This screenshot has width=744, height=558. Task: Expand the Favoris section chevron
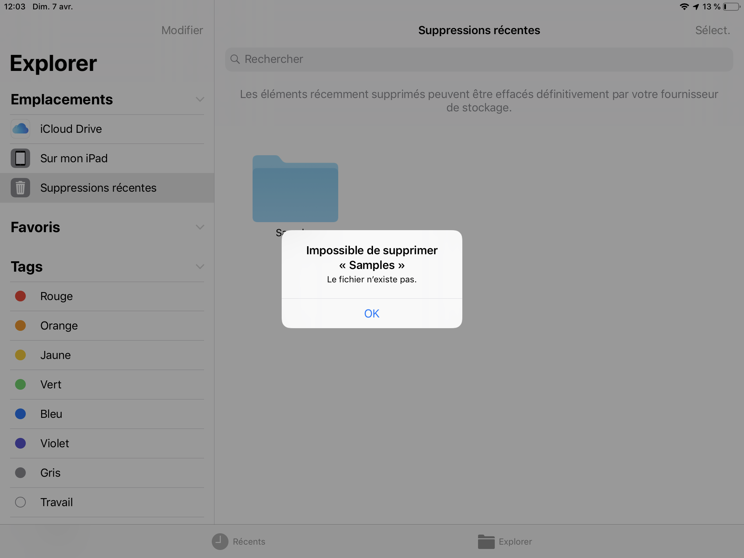pos(200,227)
